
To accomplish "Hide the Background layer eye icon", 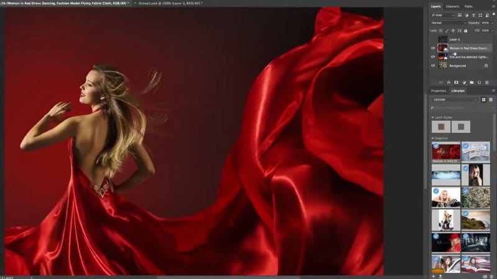I will (433, 66).
